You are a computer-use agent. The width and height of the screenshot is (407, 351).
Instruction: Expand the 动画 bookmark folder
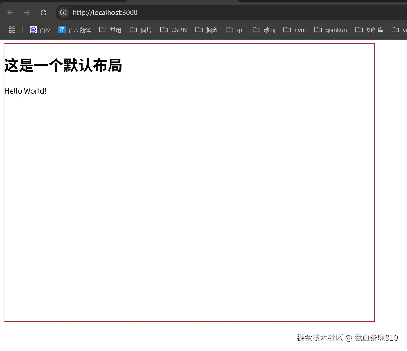click(x=264, y=30)
